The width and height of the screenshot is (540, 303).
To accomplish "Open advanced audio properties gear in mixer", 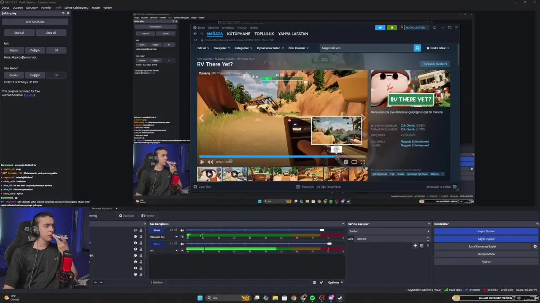I will (x=321, y=282).
